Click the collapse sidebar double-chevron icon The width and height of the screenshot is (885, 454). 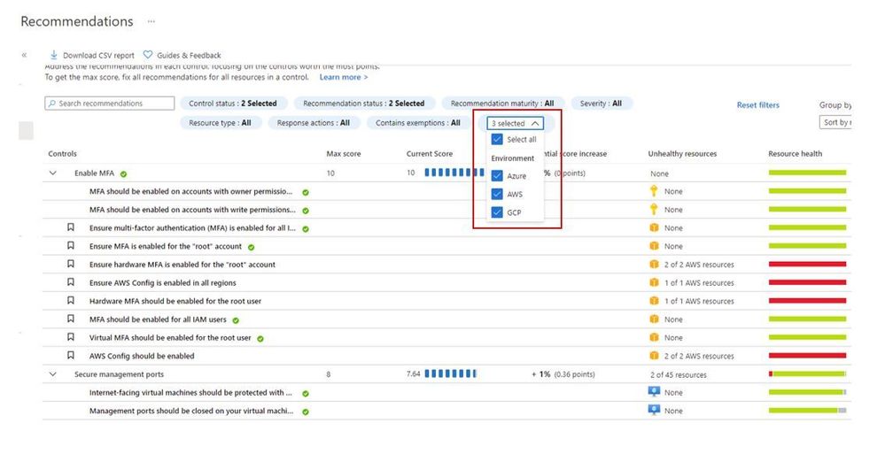24,55
